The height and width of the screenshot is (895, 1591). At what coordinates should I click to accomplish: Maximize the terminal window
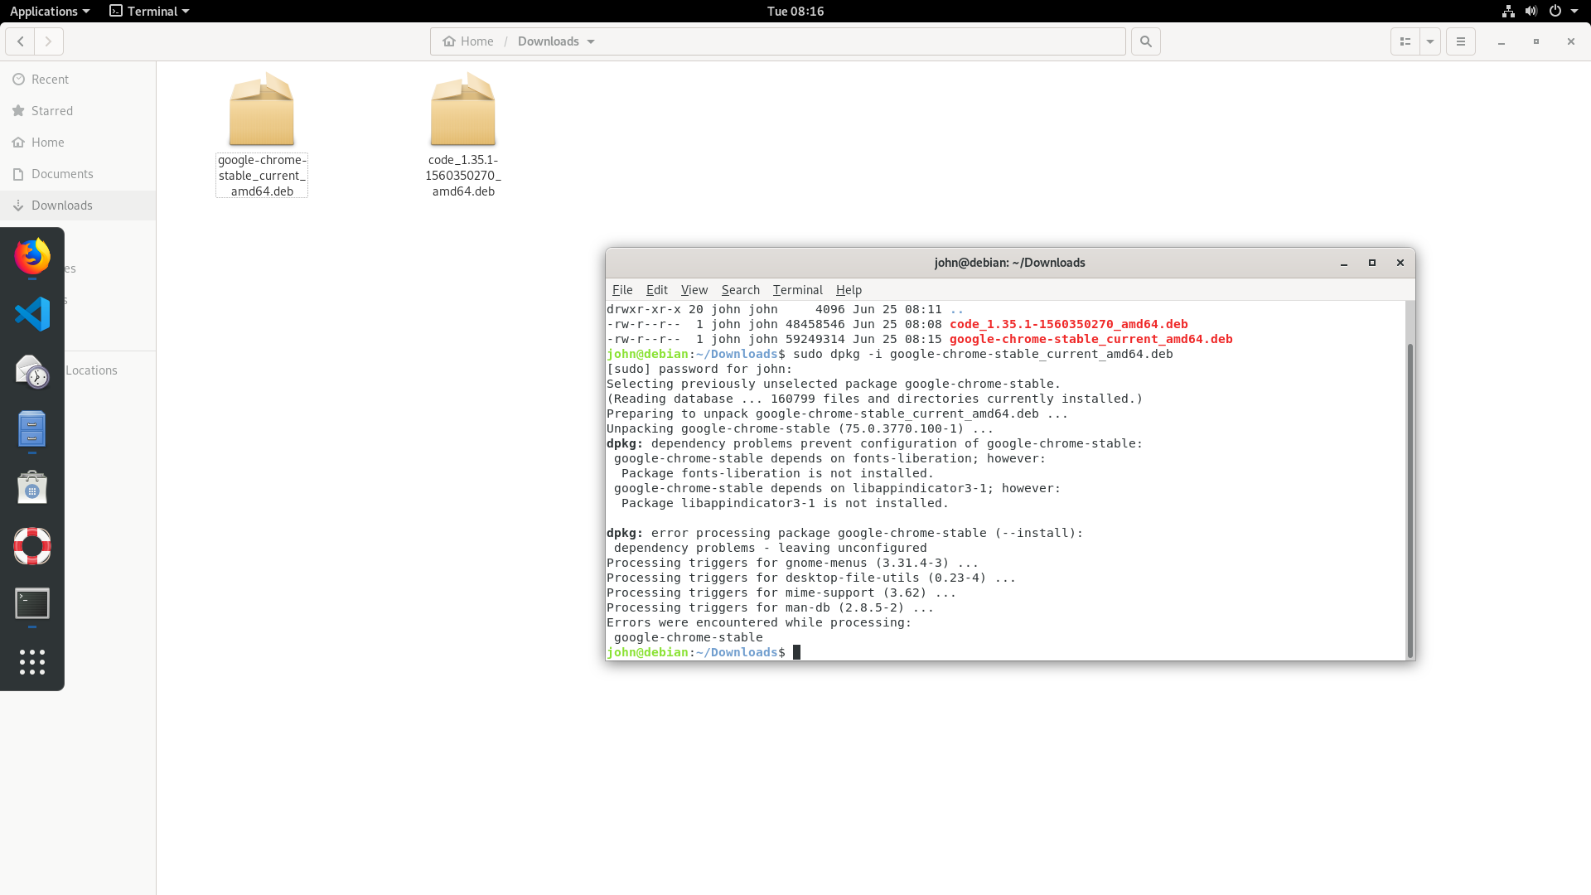(x=1372, y=263)
